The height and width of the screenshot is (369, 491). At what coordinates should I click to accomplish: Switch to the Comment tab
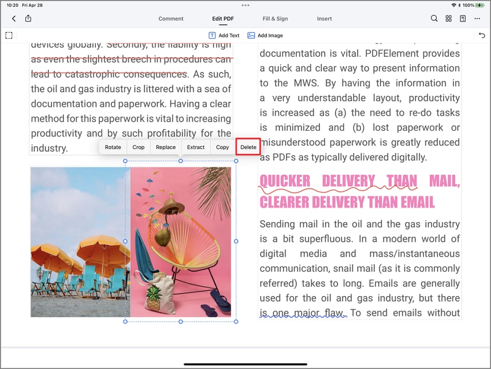[x=170, y=19]
